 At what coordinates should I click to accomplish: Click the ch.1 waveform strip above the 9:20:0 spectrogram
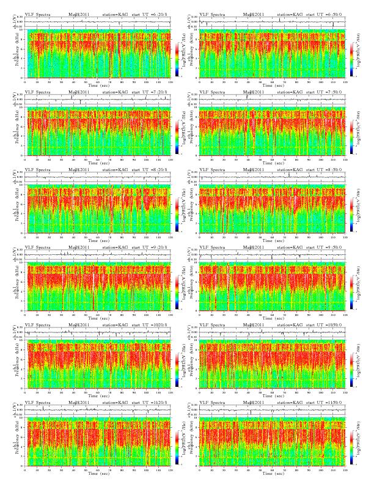98,255
